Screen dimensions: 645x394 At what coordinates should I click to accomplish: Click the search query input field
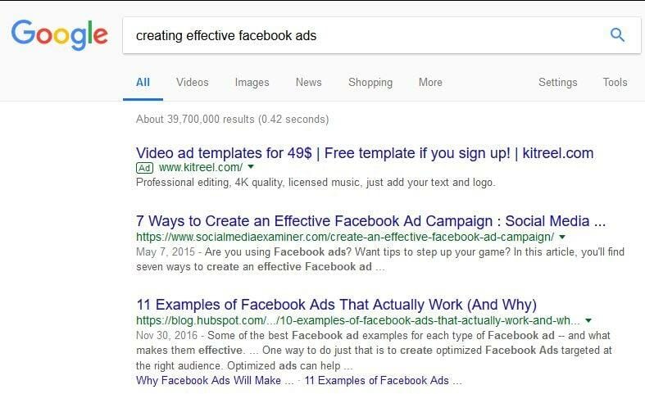[366, 35]
